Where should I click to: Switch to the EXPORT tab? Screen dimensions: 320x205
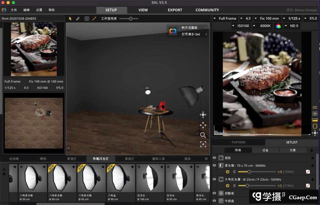pyautogui.click(x=175, y=10)
